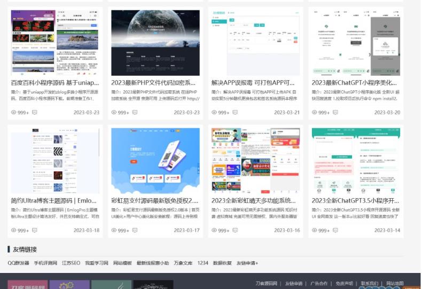Open the 2023最新PHP文件代码加密系统 title link
This screenshot has width=422, height=289.
pyautogui.click(x=155, y=83)
